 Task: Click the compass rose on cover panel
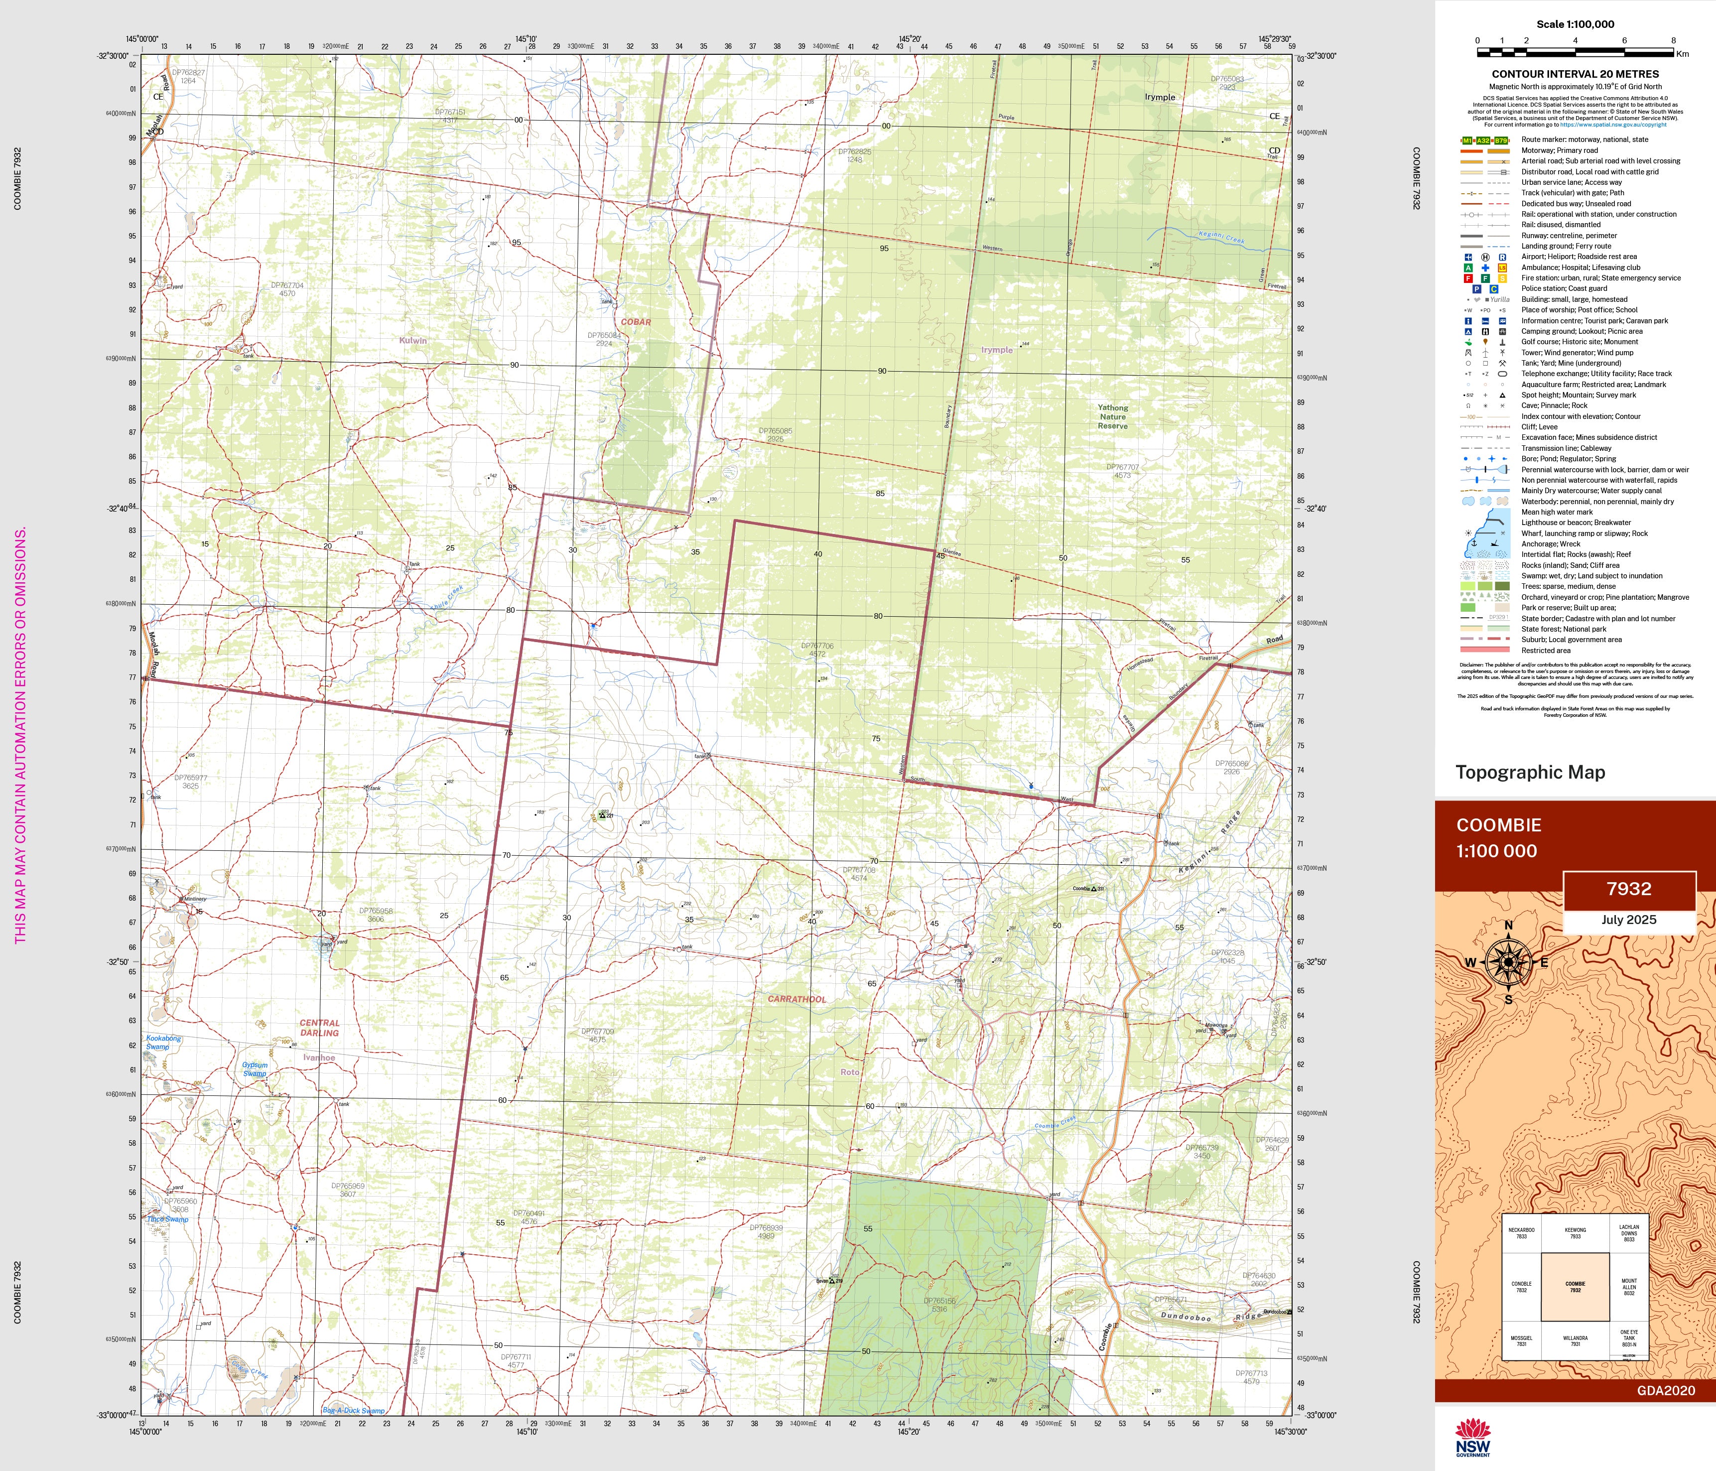point(1508,962)
